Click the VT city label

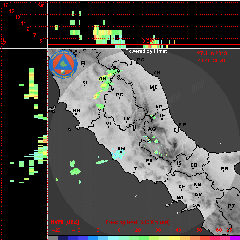(109, 123)
